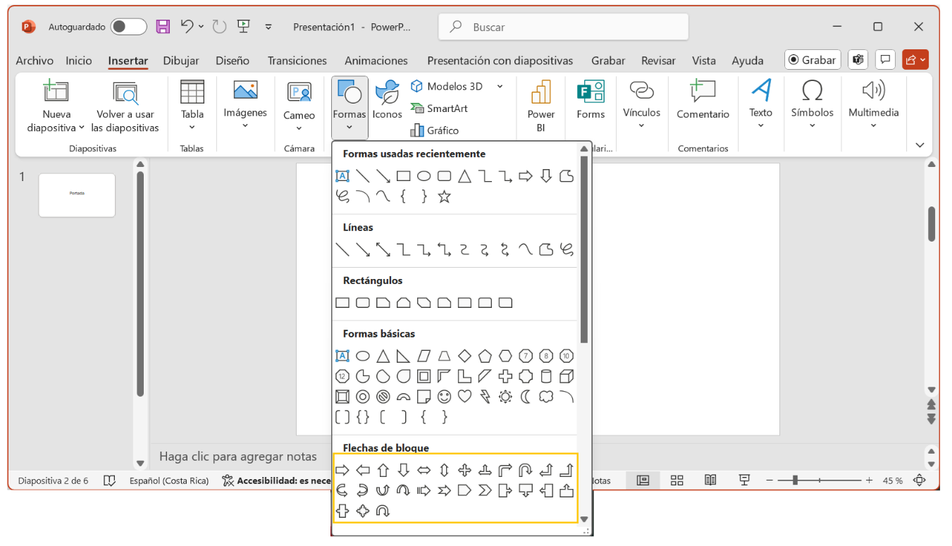Insert the cloud shape
Image resolution: width=952 pixels, height=546 pixels.
(x=546, y=397)
